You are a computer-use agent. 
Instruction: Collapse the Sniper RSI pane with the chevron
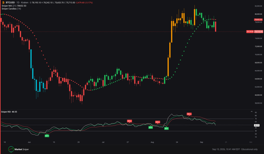point(252,112)
